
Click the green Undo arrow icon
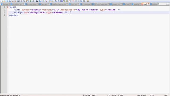(31, 1)
